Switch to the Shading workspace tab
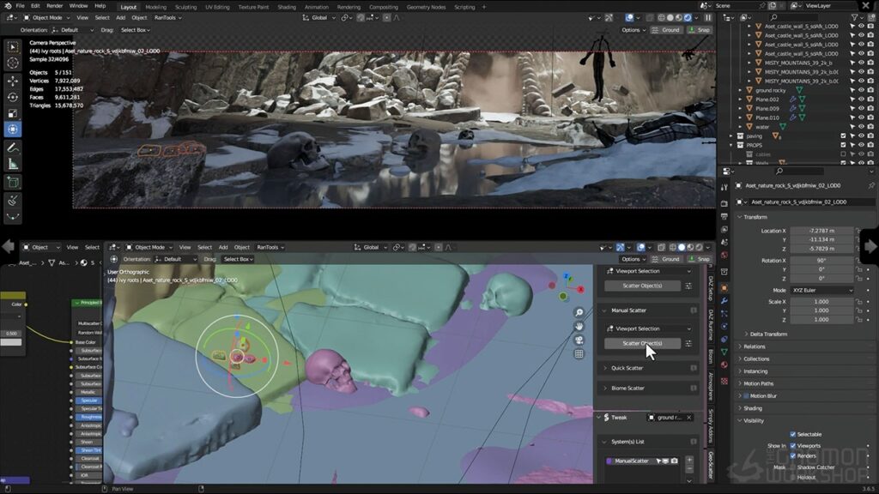This screenshot has height=494, width=879. point(287,7)
